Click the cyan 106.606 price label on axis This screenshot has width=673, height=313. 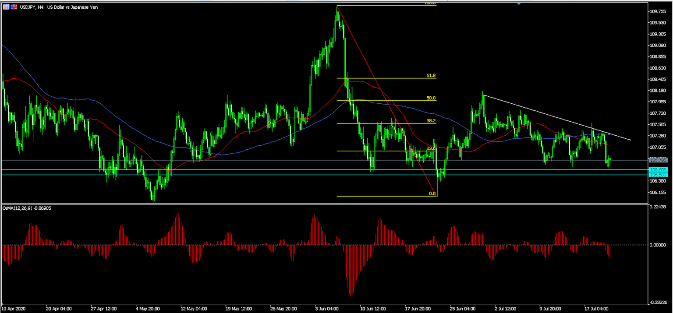click(x=658, y=170)
